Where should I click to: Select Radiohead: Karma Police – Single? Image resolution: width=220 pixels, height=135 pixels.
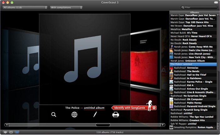coord(193,82)
